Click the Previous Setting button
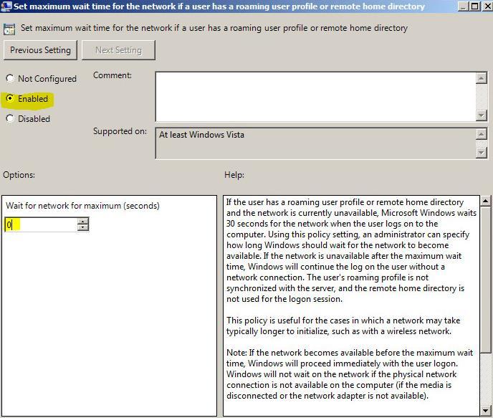 click(40, 50)
